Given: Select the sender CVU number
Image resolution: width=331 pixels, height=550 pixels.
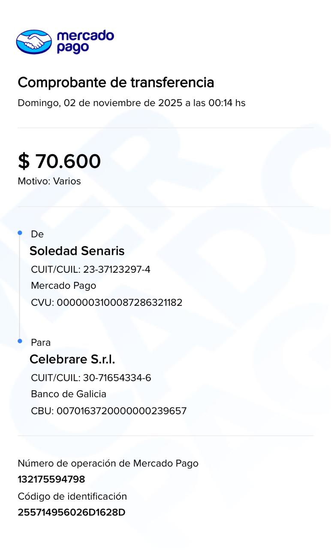Looking at the screenshot, I should pyautogui.click(x=107, y=302).
